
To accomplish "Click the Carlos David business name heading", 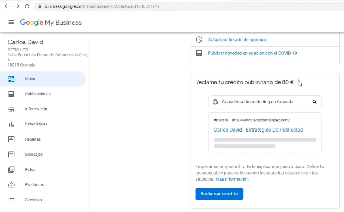I will (25, 42).
